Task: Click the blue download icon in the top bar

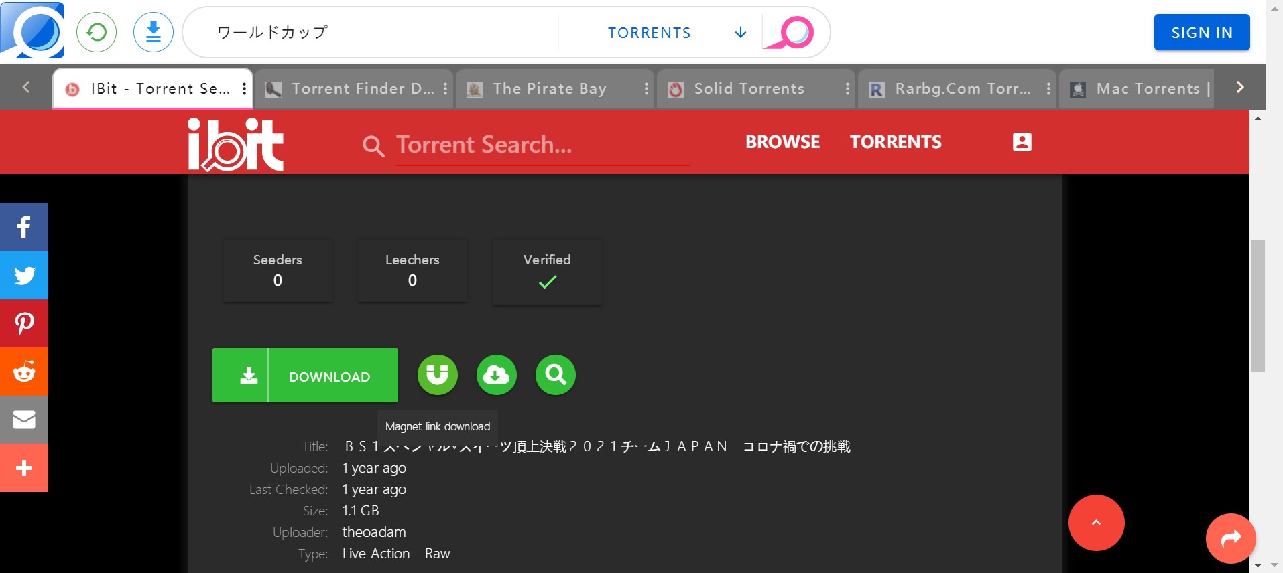Action: (154, 32)
